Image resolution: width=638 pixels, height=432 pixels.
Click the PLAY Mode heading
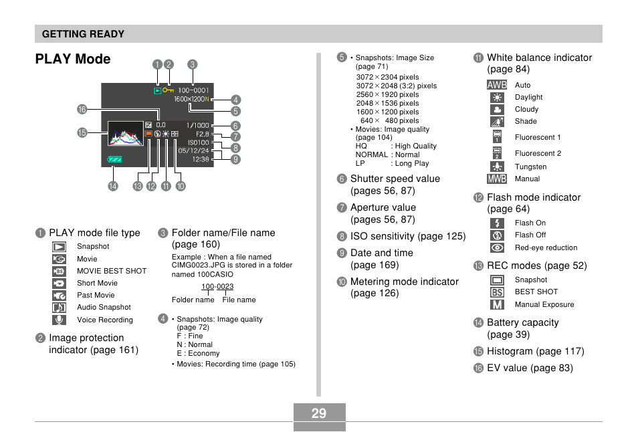pyautogui.click(x=73, y=59)
